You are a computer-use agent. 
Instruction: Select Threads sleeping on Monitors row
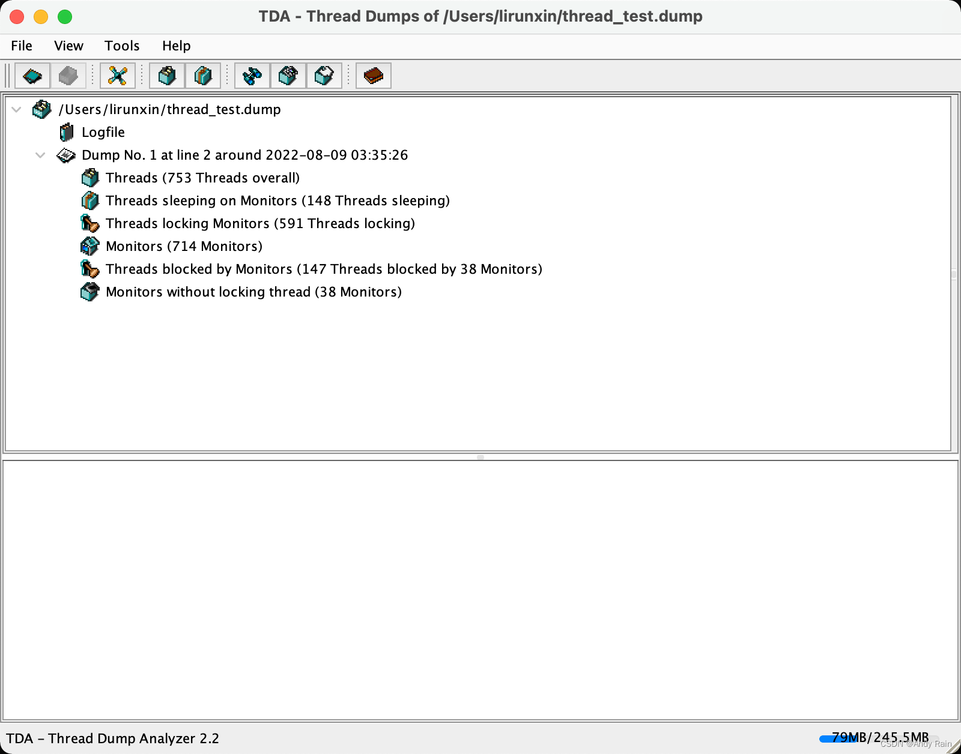click(278, 201)
